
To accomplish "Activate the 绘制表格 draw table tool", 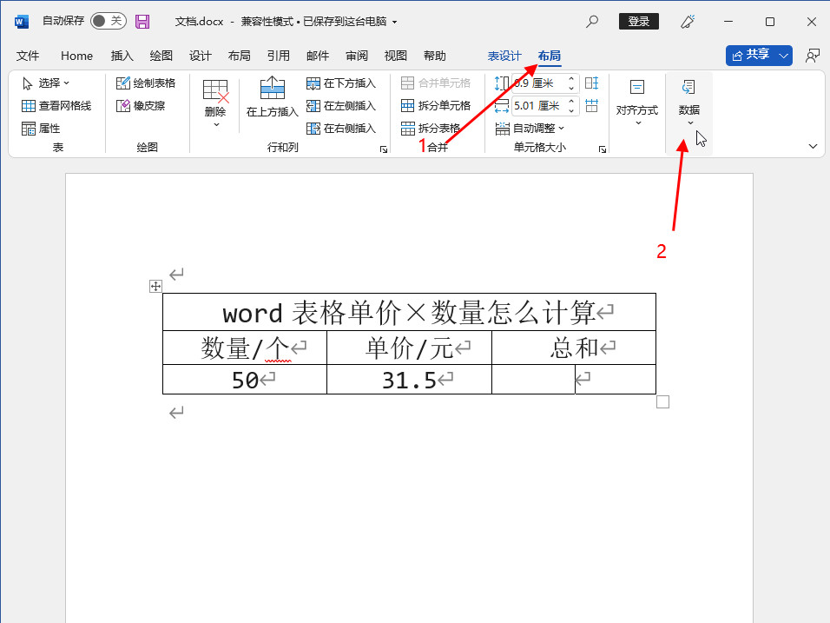I will coord(146,83).
